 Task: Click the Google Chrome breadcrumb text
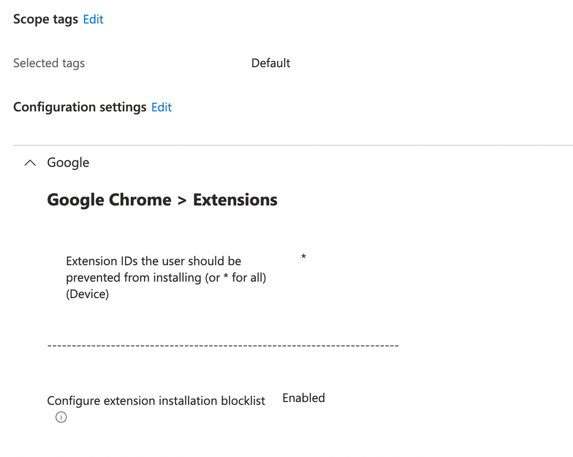pos(109,200)
